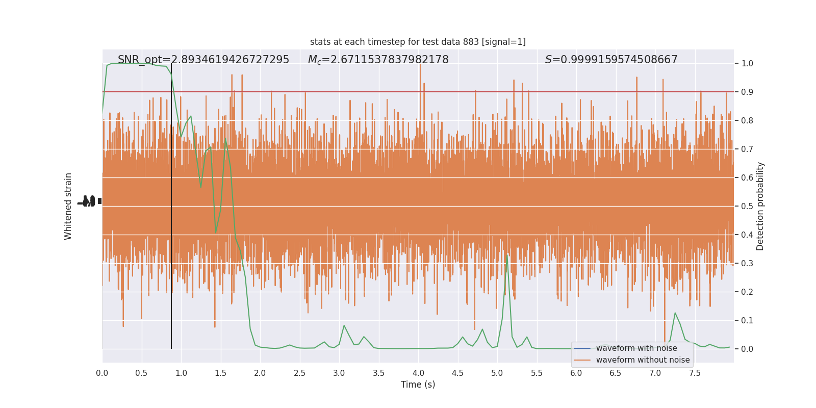Click the 'waveform with noise' legend label
This screenshot has height=408, width=816.
(x=636, y=348)
